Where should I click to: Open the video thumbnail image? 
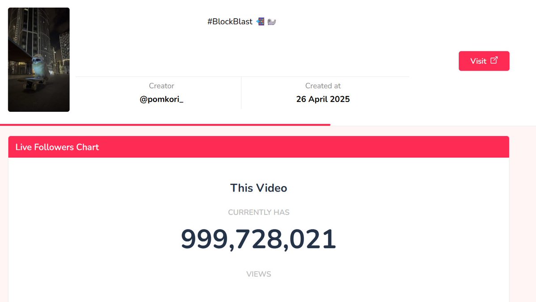click(x=38, y=60)
